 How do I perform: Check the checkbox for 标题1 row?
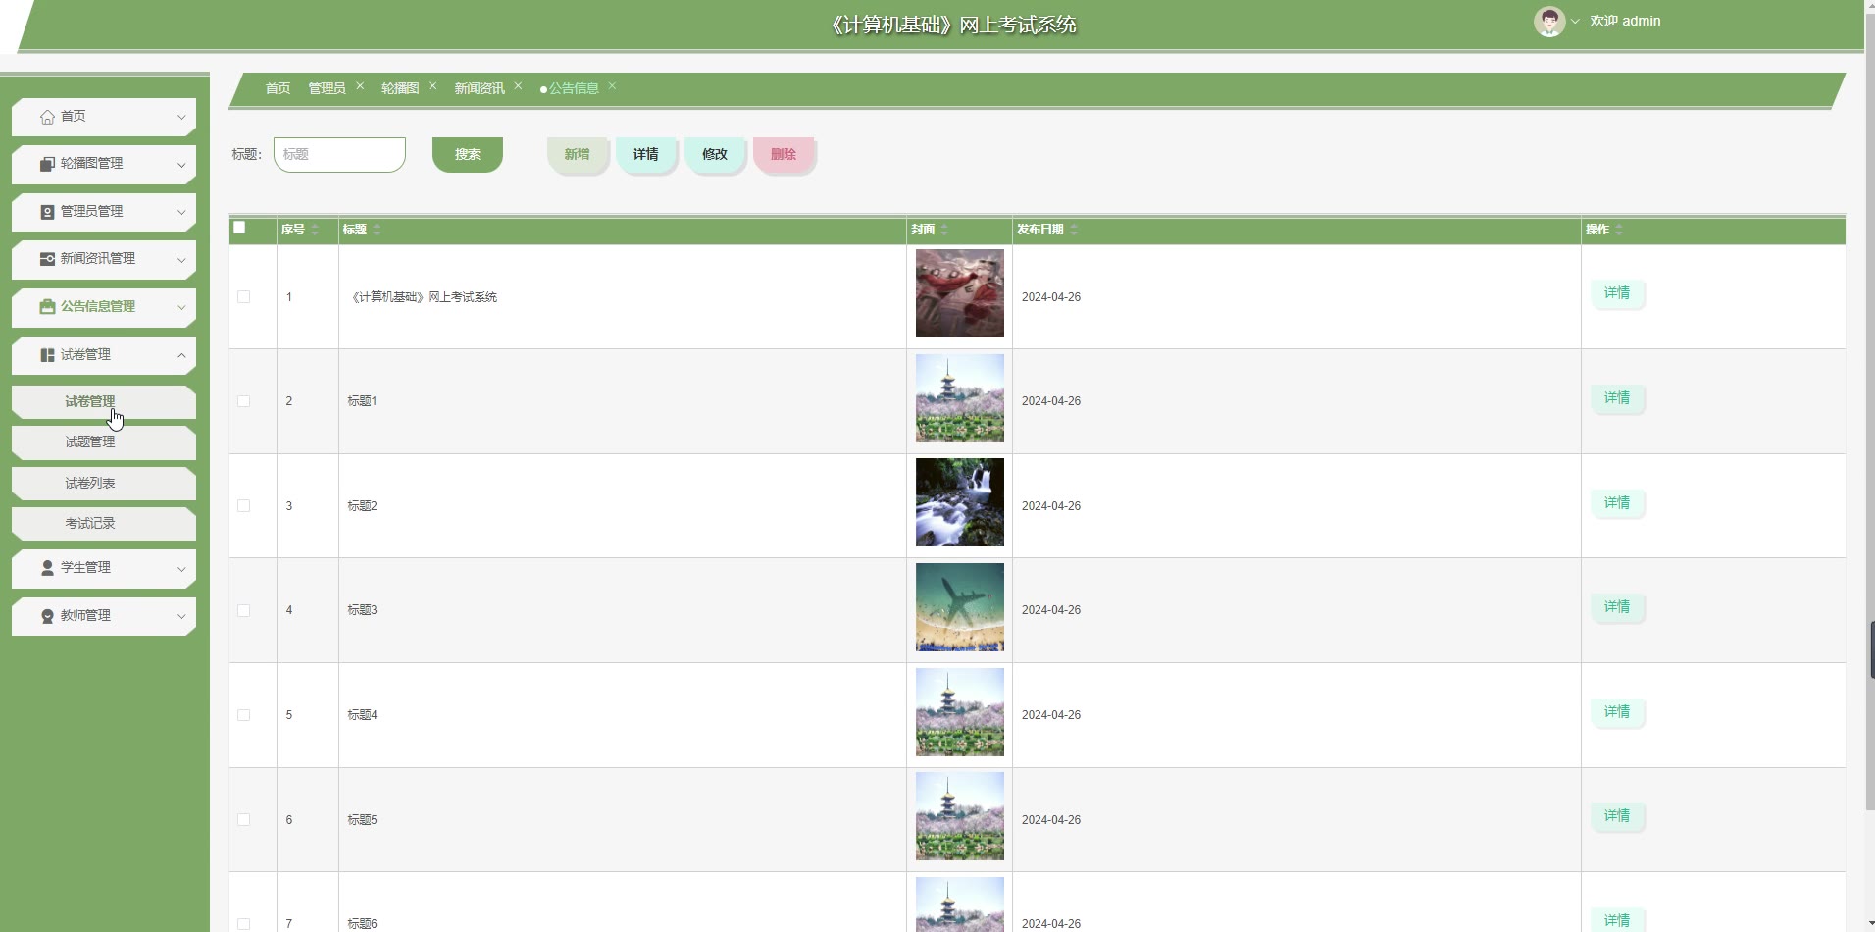[243, 401]
